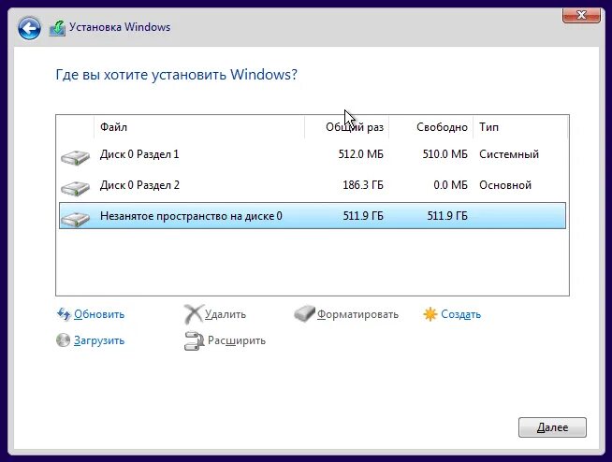Viewport: 612px width, 462px height.
Task: Click the Windows Setup installer icon
Action: 57,28
